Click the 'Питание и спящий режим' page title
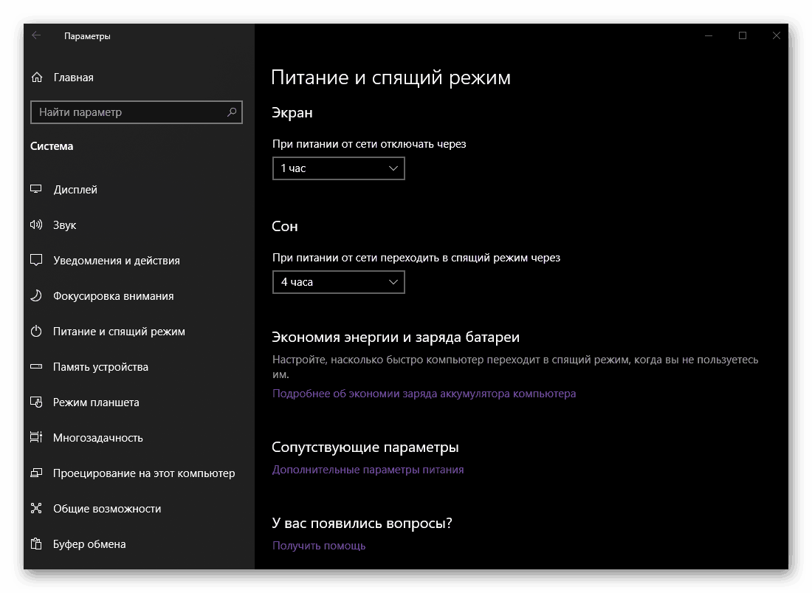 [x=391, y=78]
